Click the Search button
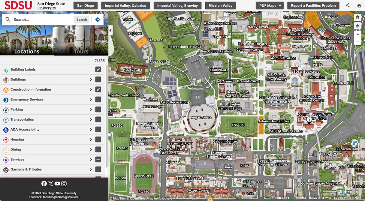The image size is (365, 201). (82, 20)
